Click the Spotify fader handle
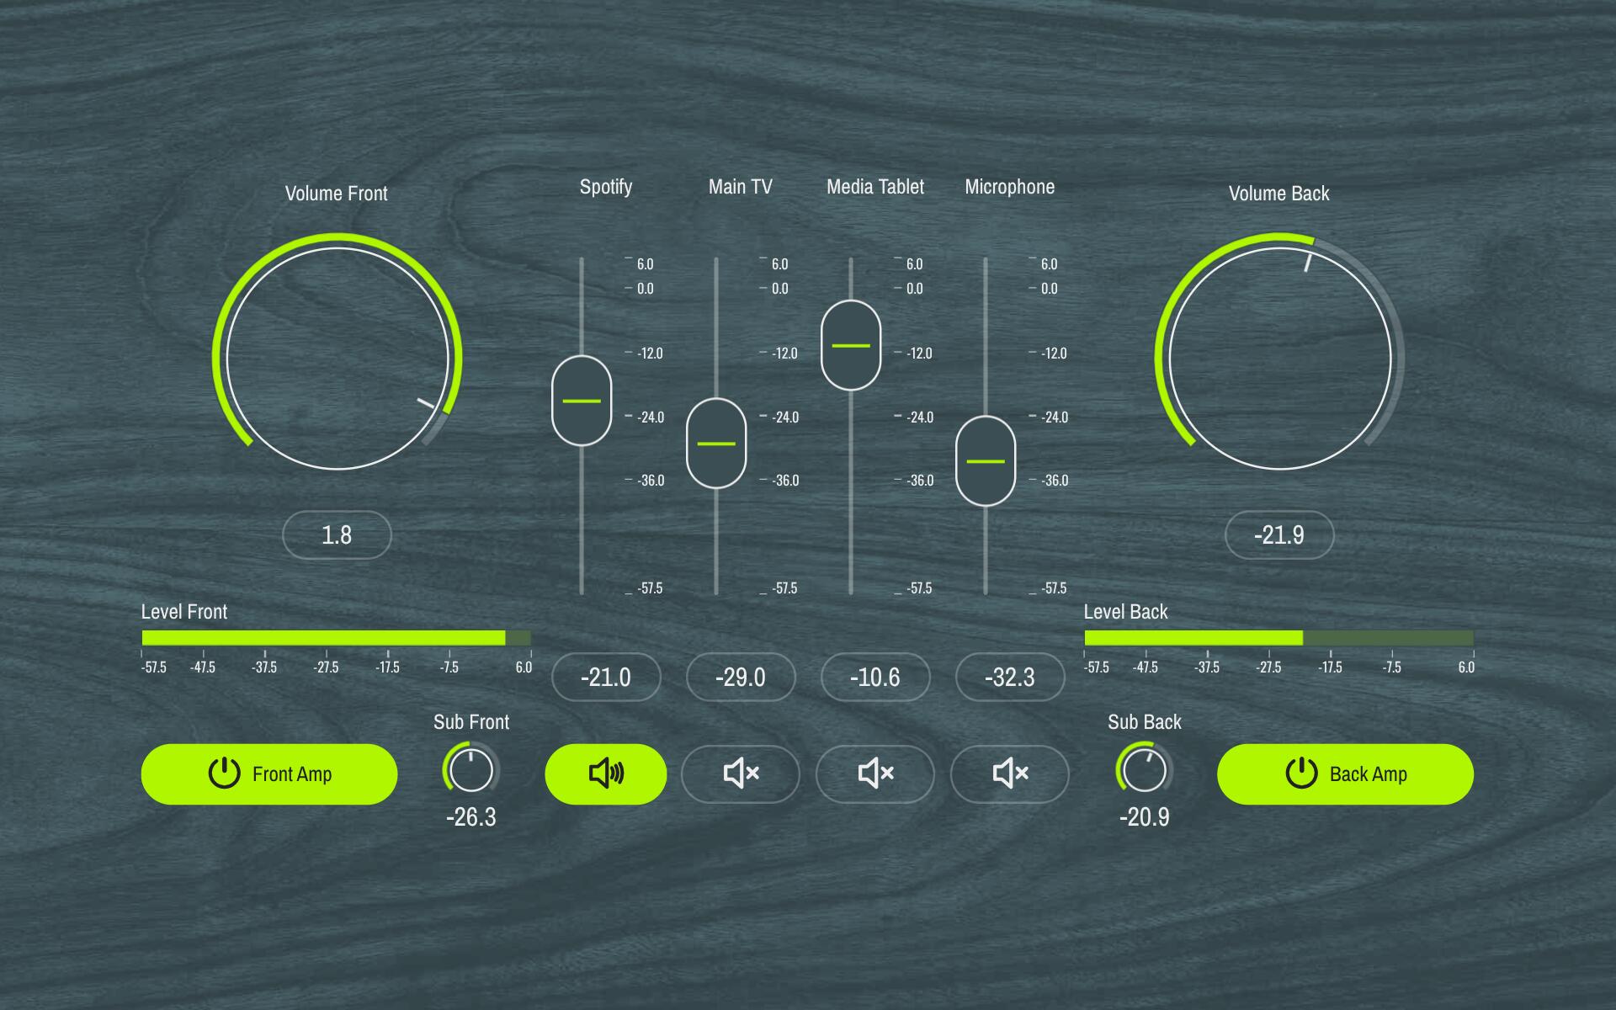 pos(582,401)
